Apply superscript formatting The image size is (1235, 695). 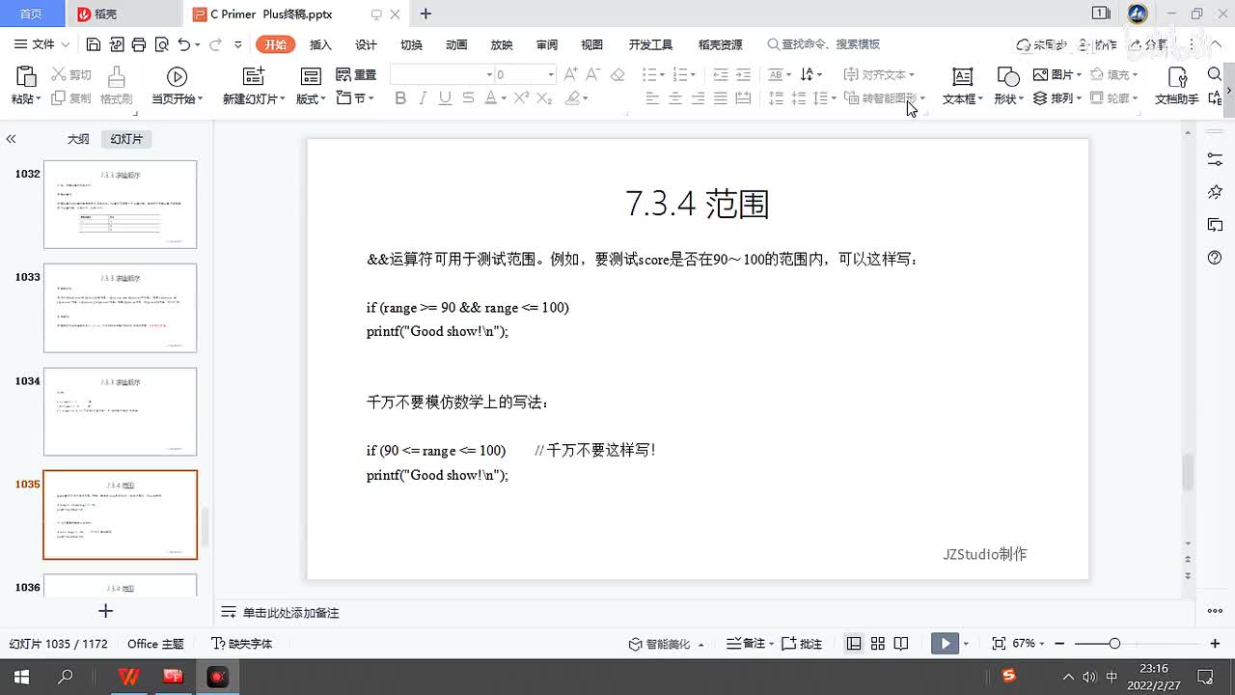(x=521, y=97)
